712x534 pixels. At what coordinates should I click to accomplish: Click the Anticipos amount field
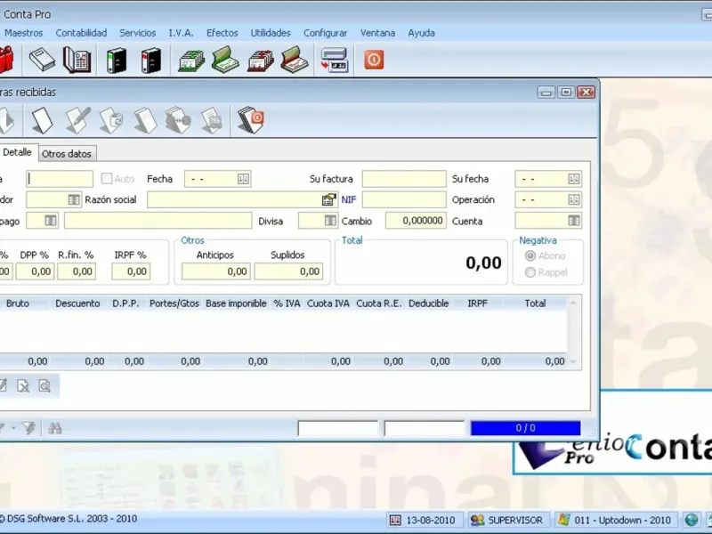[215, 271]
